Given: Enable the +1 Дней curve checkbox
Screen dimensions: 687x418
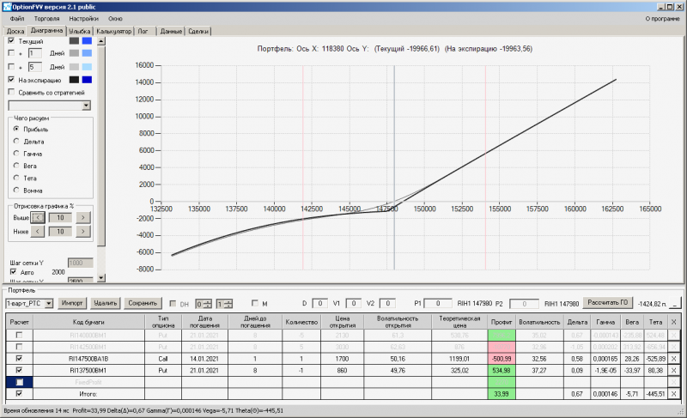Looking at the screenshot, I should coord(11,53).
